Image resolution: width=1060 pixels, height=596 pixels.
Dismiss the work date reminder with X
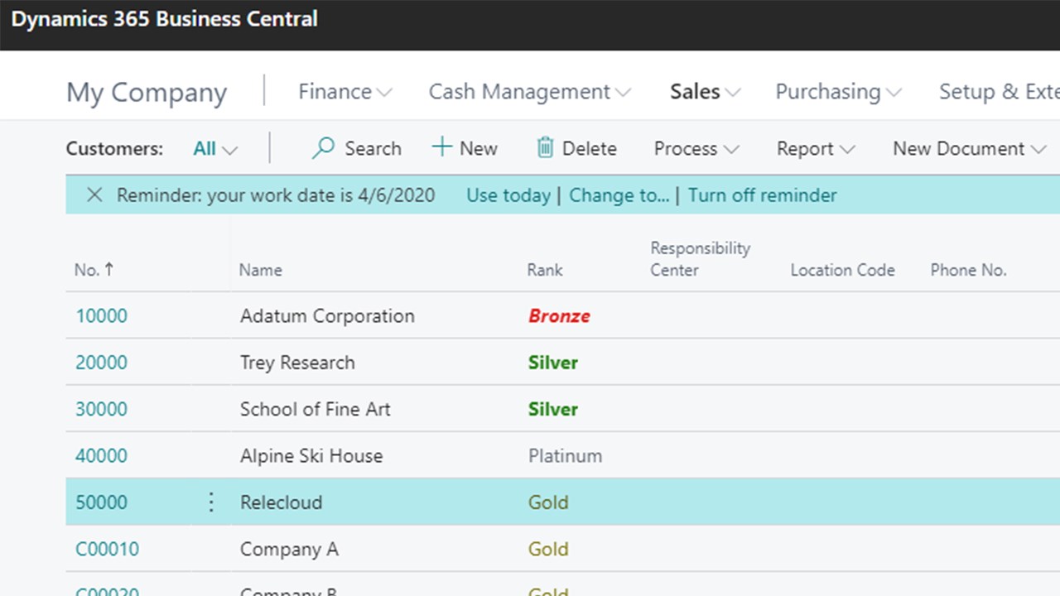94,195
